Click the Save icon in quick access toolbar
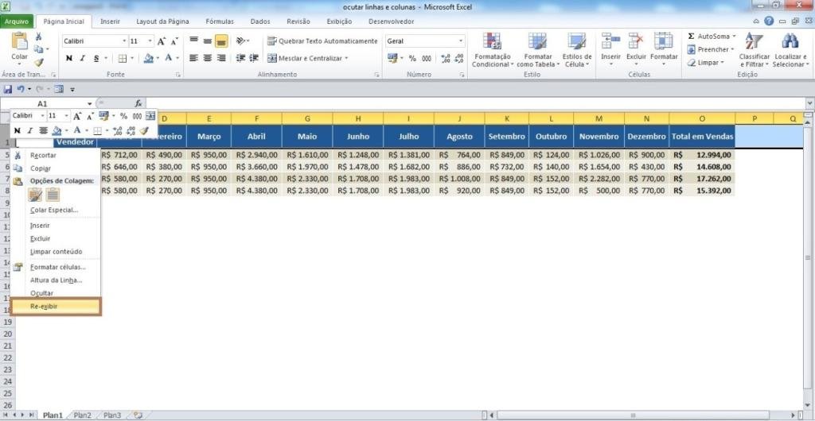The width and height of the screenshot is (815, 421). coord(8,89)
